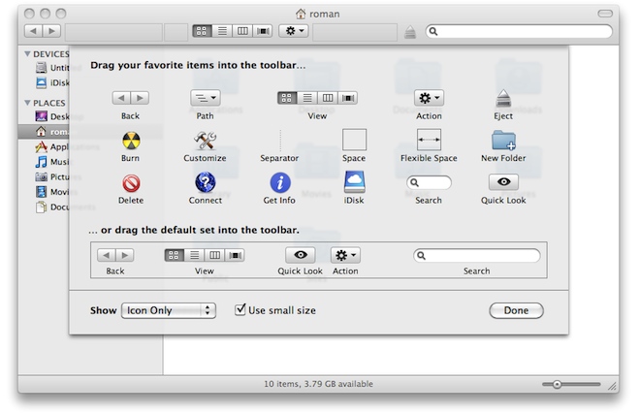The width and height of the screenshot is (640, 414).
Task: Click toolbar Back arrow
Action: [x=33, y=31]
